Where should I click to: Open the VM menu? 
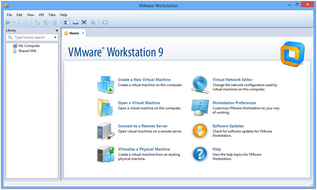pyautogui.click(x=41, y=15)
